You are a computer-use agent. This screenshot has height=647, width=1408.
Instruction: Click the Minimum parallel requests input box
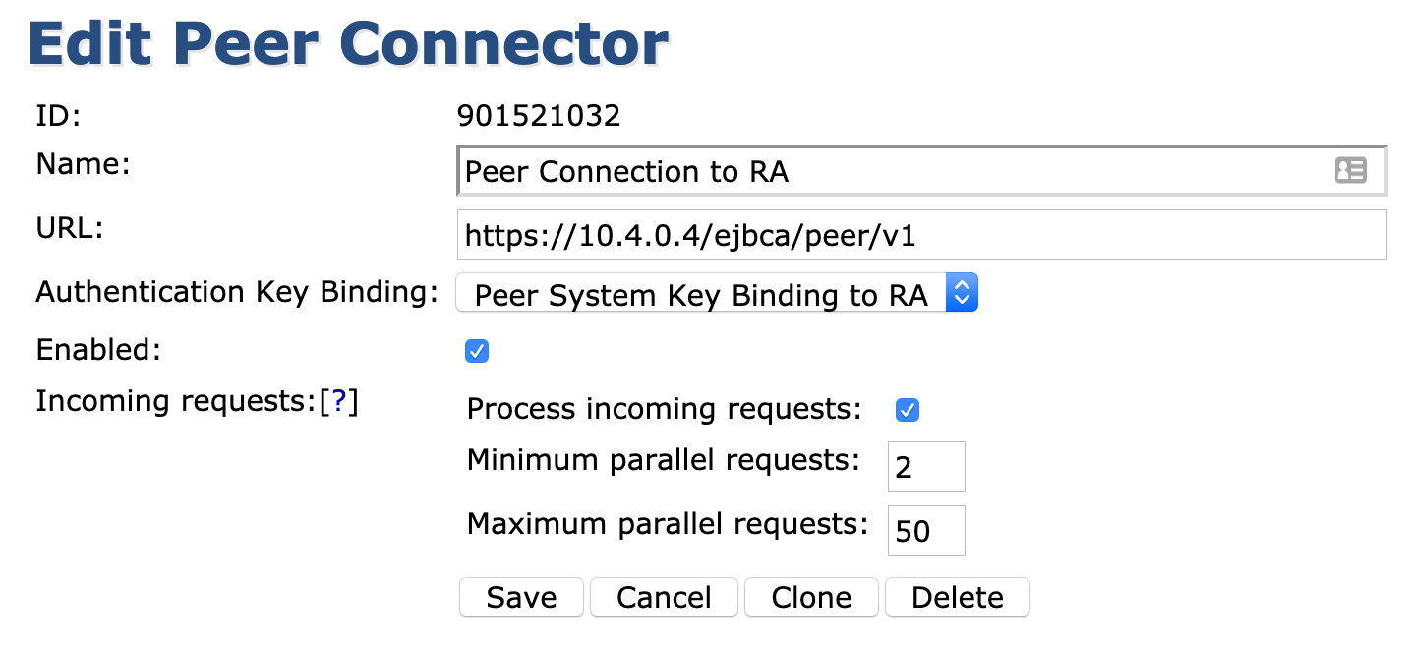point(925,467)
